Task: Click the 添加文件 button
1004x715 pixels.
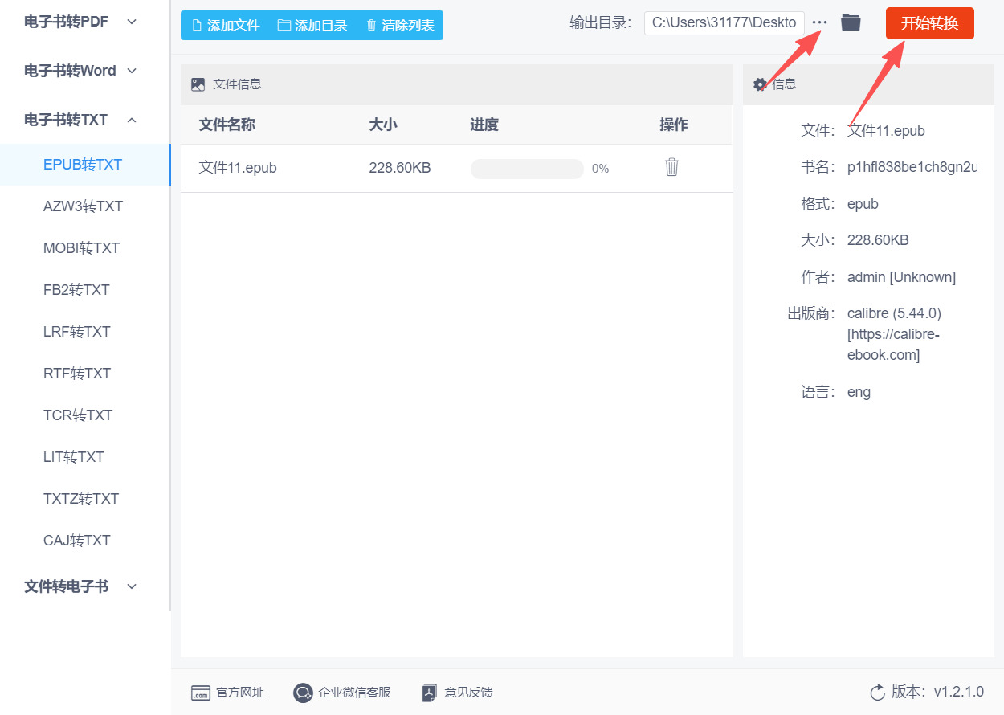Action: [226, 25]
